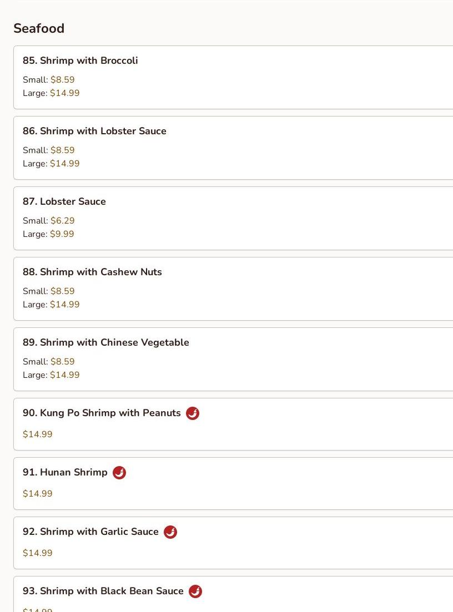Click spicy icon next to Kung Po Shrimp
Image resolution: width=453 pixels, height=612 pixels.
[193, 413]
